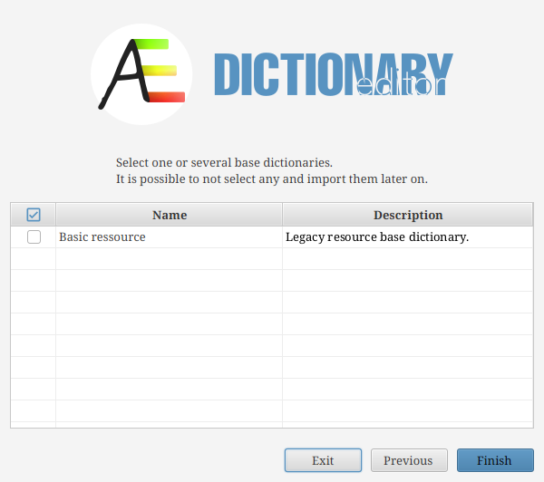
Task: Toggle the select-all checkbox in table header
Action: tap(34, 215)
